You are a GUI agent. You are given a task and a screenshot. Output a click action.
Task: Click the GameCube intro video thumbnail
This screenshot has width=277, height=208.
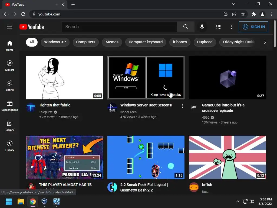pyautogui.click(x=227, y=78)
